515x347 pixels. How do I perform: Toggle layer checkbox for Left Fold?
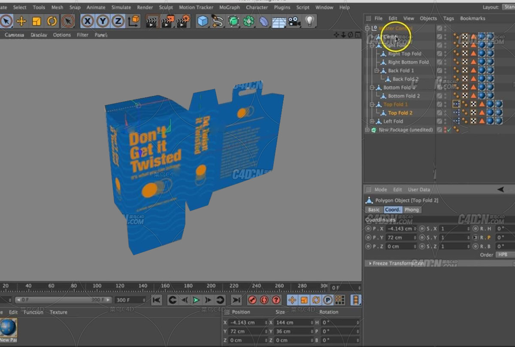(439, 121)
